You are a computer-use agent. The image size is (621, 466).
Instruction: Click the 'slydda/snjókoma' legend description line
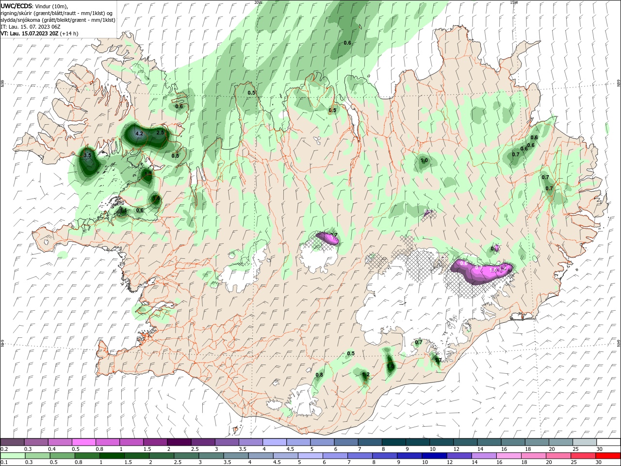(x=58, y=20)
